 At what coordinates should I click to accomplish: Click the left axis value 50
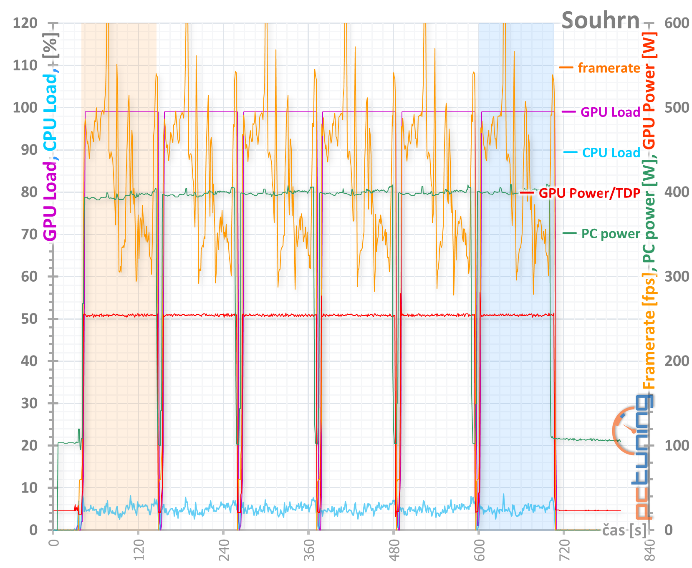(29, 319)
